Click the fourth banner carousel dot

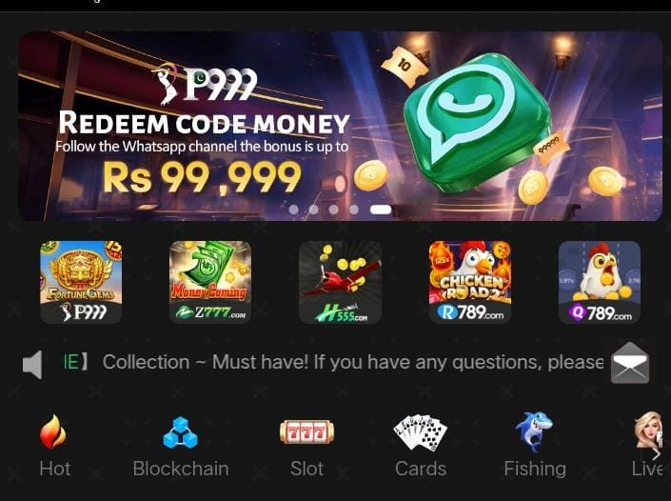coord(354,210)
